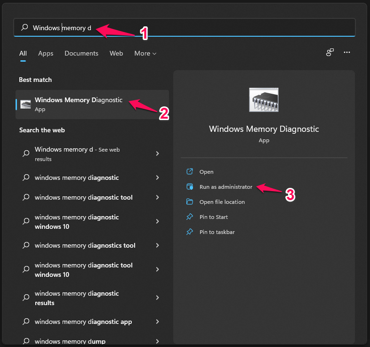The width and height of the screenshot is (370, 347).
Task: Expand chevron for 'windows memory dump'
Action: [x=157, y=341]
